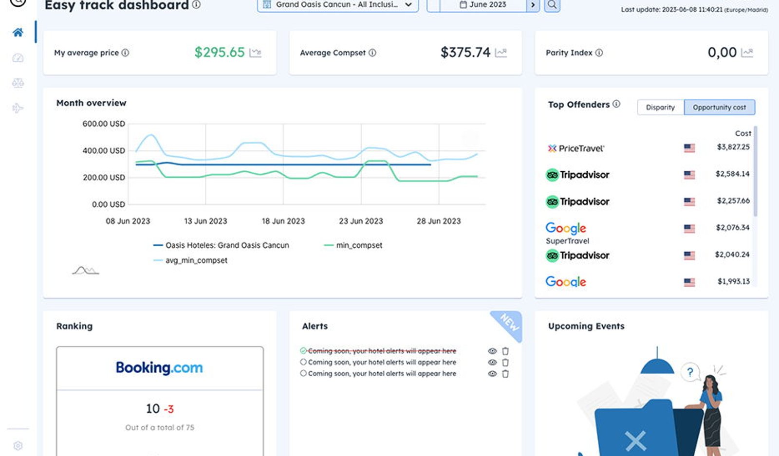Viewport: 779px width, 456px height.
Task: Toggle visibility eye of second alert
Action: (492, 363)
